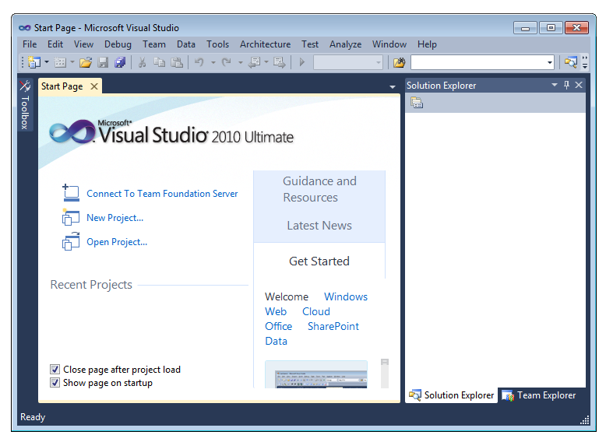Select the Get Started tab
Image resolution: width=606 pixels, height=442 pixels.
[319, 261]
